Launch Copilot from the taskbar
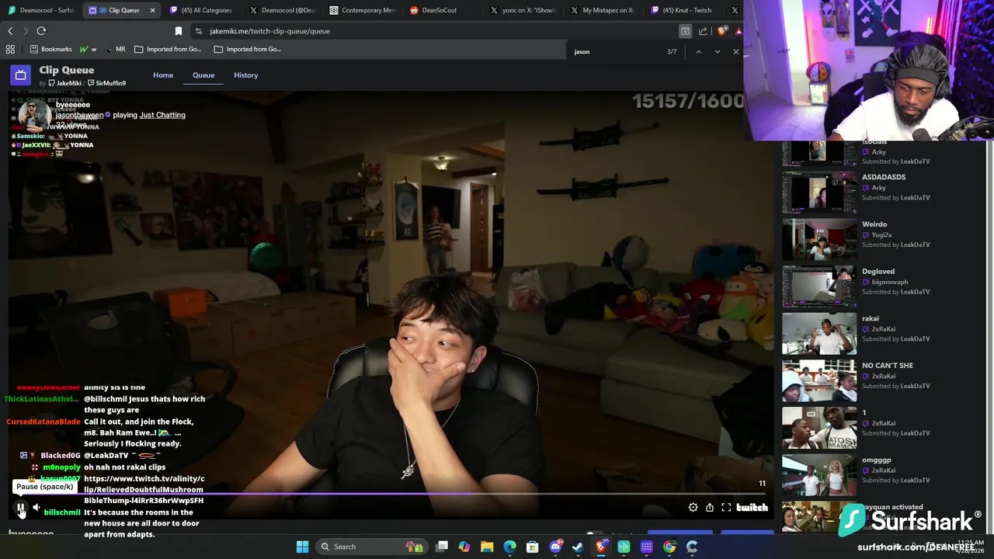This screenshot has height=559, width=994. [464, 547]
